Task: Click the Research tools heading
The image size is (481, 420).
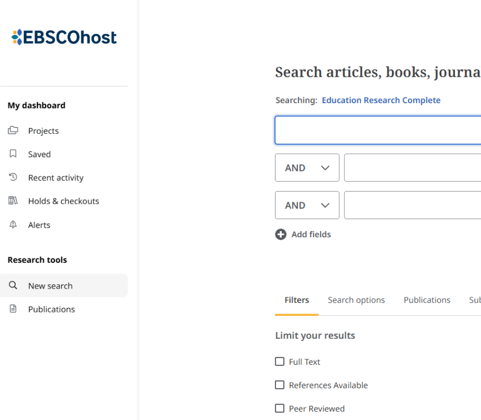Action: [x=37, y=260]
